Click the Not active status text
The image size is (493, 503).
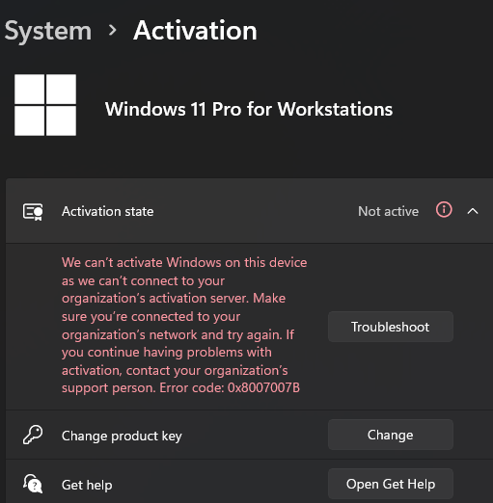tap(388, 211)
